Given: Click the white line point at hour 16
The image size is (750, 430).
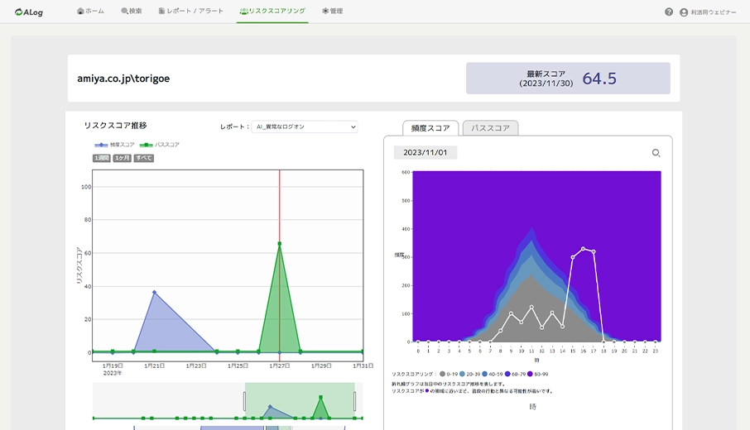Looking at the screenshot, I should coord(583,248).
